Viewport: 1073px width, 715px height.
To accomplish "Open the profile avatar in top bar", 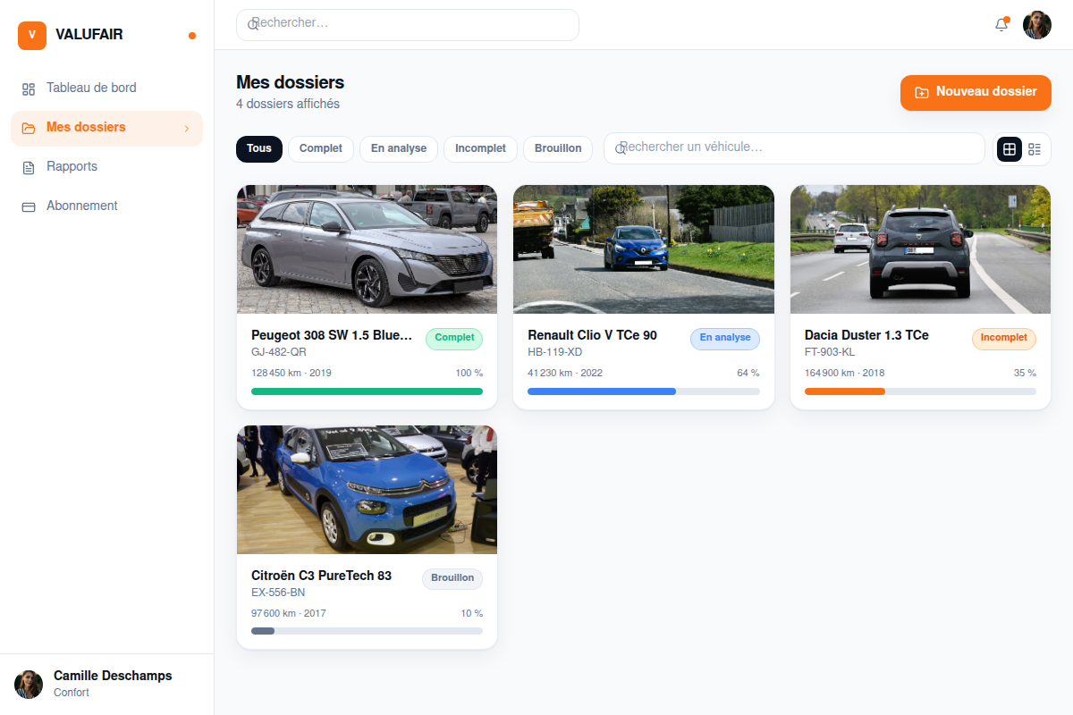I will click(x=1037, y=25).
